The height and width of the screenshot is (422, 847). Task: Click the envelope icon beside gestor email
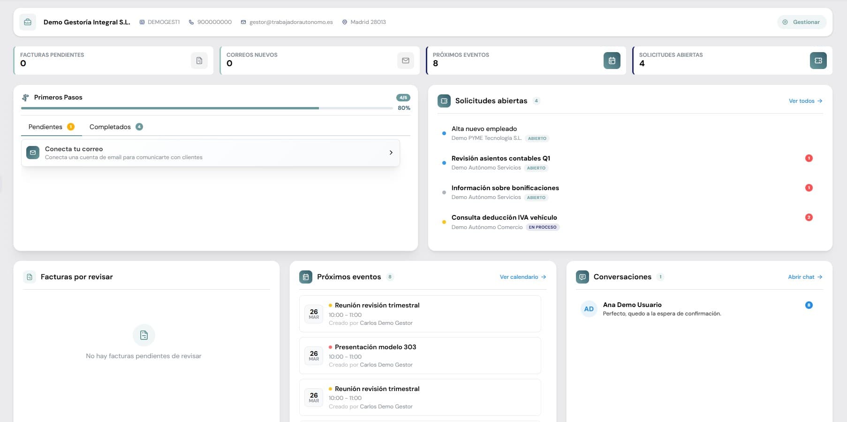click(x=243, y=22)
